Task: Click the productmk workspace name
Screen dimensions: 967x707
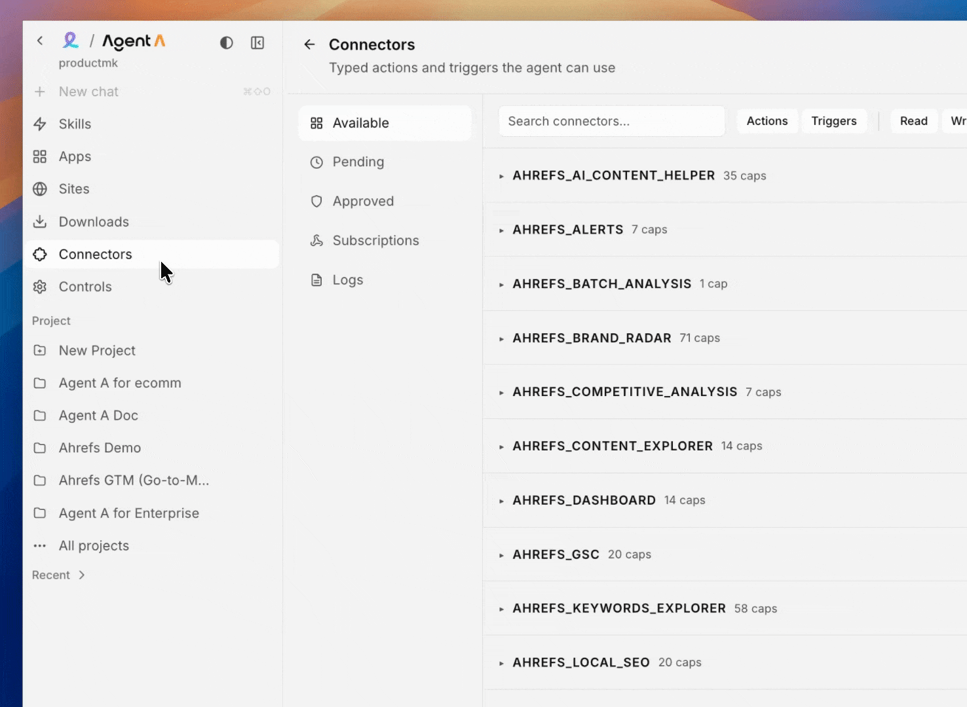Action: 88,63
